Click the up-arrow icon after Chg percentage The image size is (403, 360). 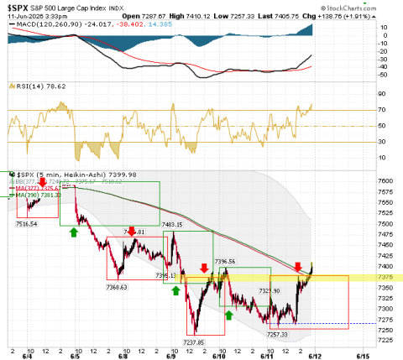374,17
